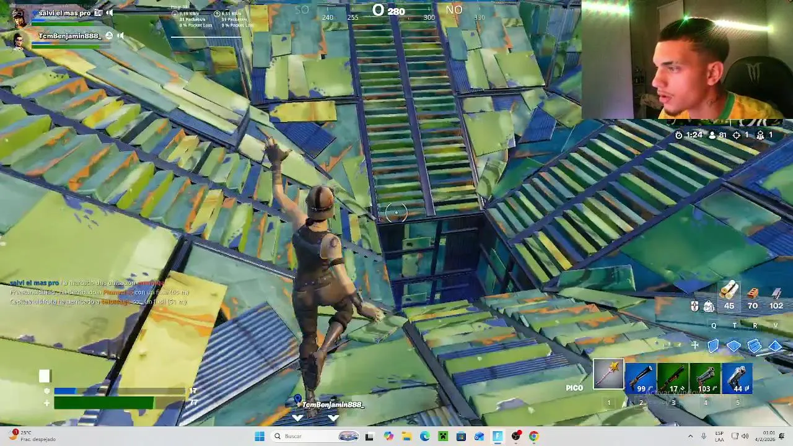Click the Buscar taskbar search box

[x=316, y=436]
